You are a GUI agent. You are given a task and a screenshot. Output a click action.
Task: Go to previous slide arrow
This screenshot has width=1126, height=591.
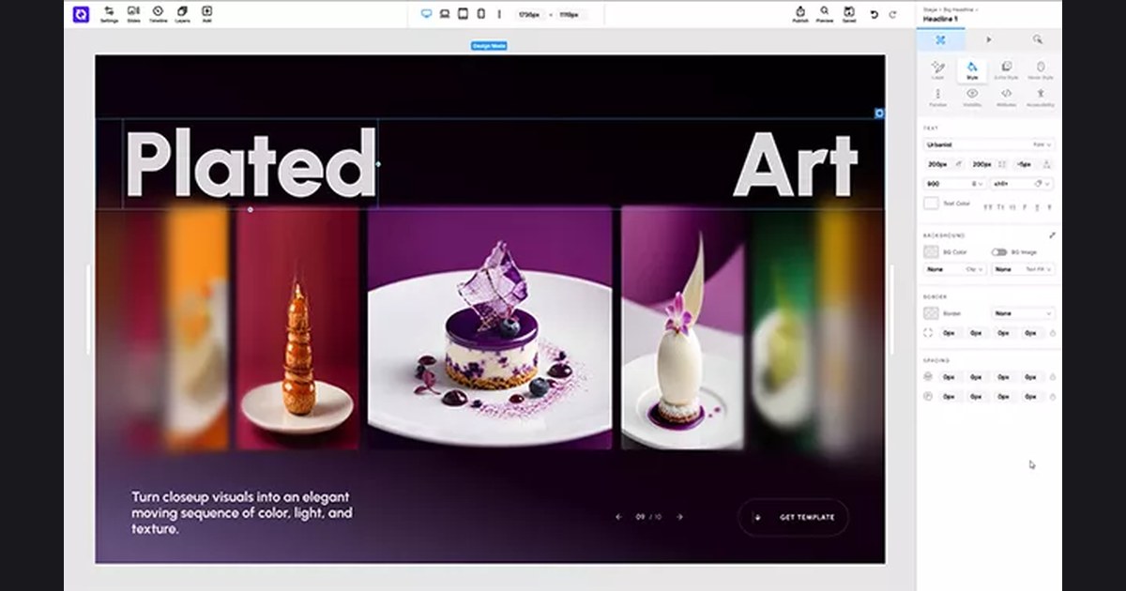tap(618, 517)
